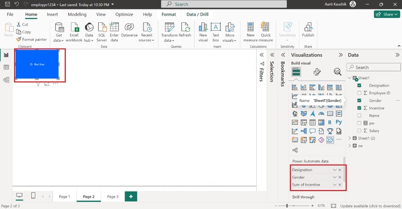402x209 pixels.
Task: Select the Python visual
Action: coord(339,122)
